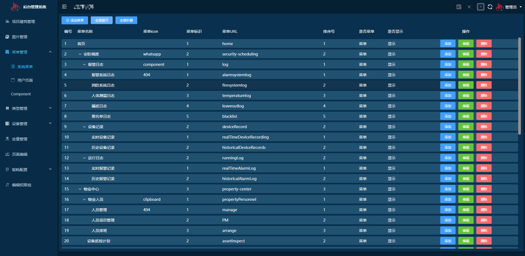Screen dimensions: 525x256
Task: Click the 'historicalAlarmLog' URL cell
Action: 240,179
